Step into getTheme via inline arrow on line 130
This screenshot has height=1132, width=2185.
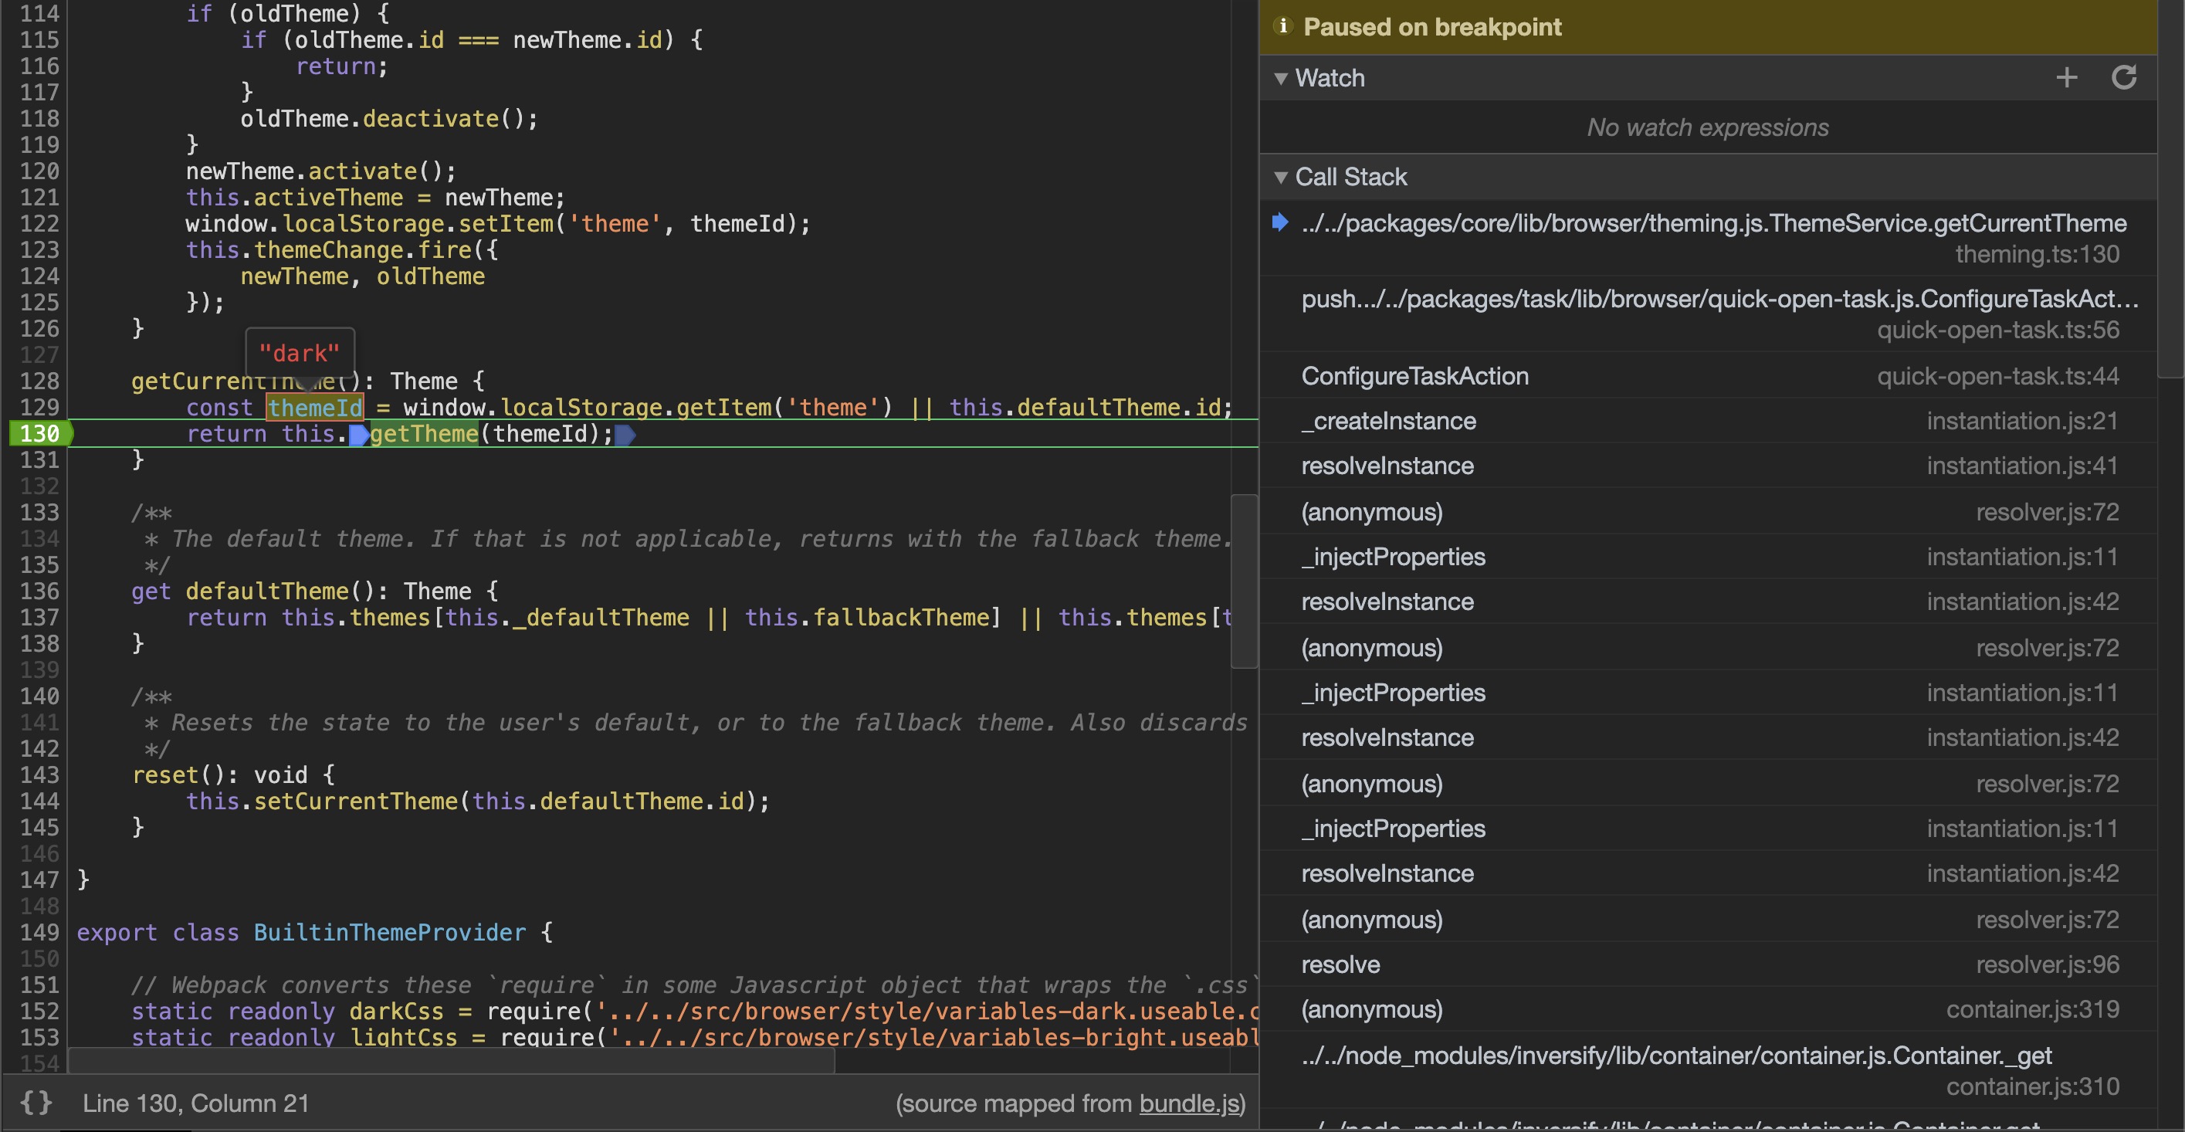coord(359,434)
